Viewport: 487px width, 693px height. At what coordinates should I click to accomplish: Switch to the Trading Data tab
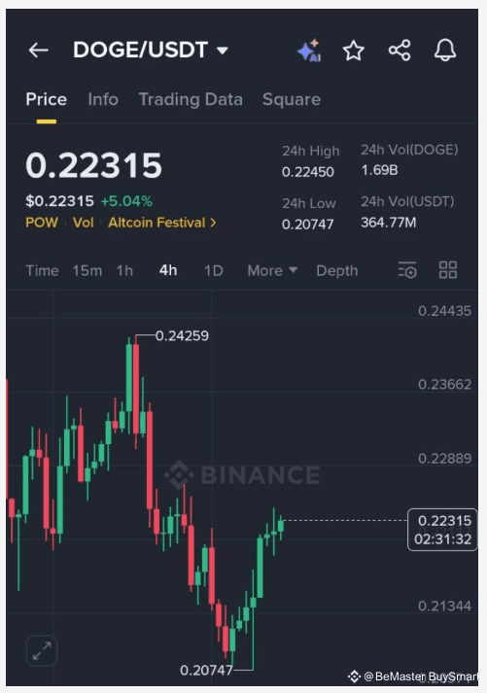191,99
